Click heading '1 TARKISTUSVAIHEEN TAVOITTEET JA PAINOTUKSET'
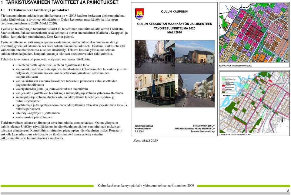Image resolution: width=291 pixels, height=195 pixels. 60,2
